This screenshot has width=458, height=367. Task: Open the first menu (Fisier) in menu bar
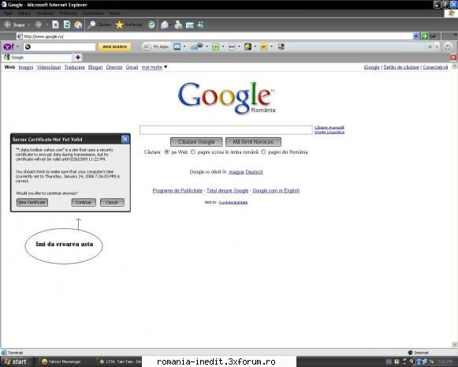point(8,13)
